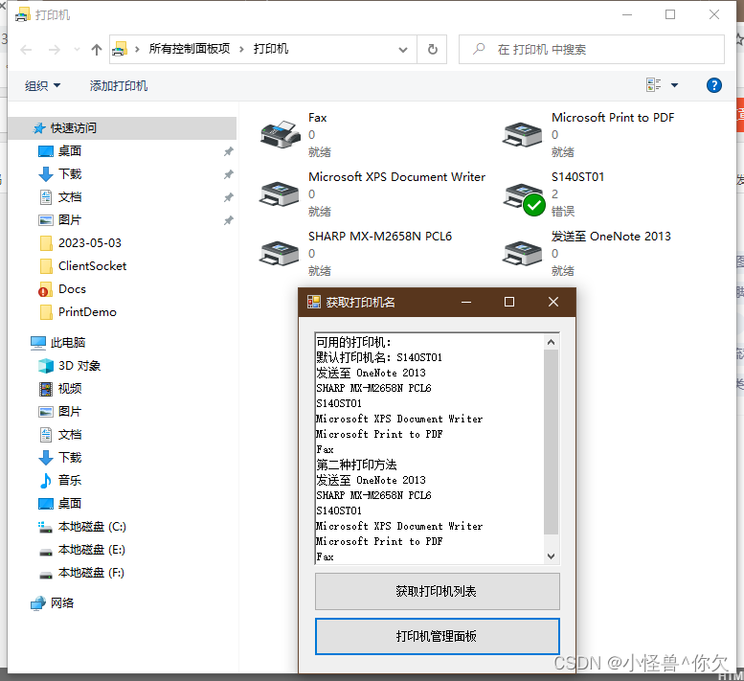Image resolution: width=744 pixels, height=681 pixels.
Task: Expand the chevron before 所有控制面板项
Action: click(137, 49)
